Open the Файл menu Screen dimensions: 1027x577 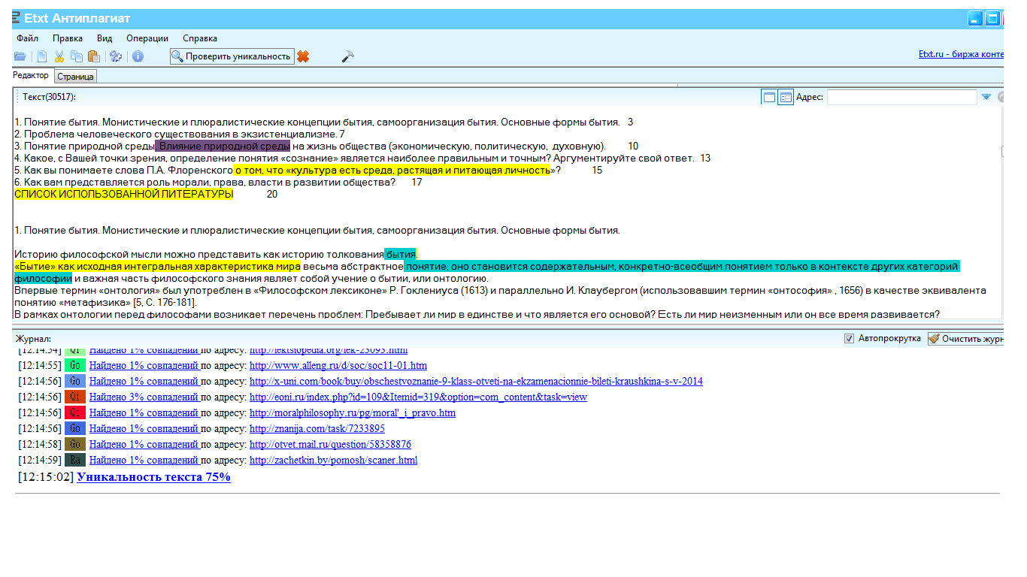click(27, 38)
